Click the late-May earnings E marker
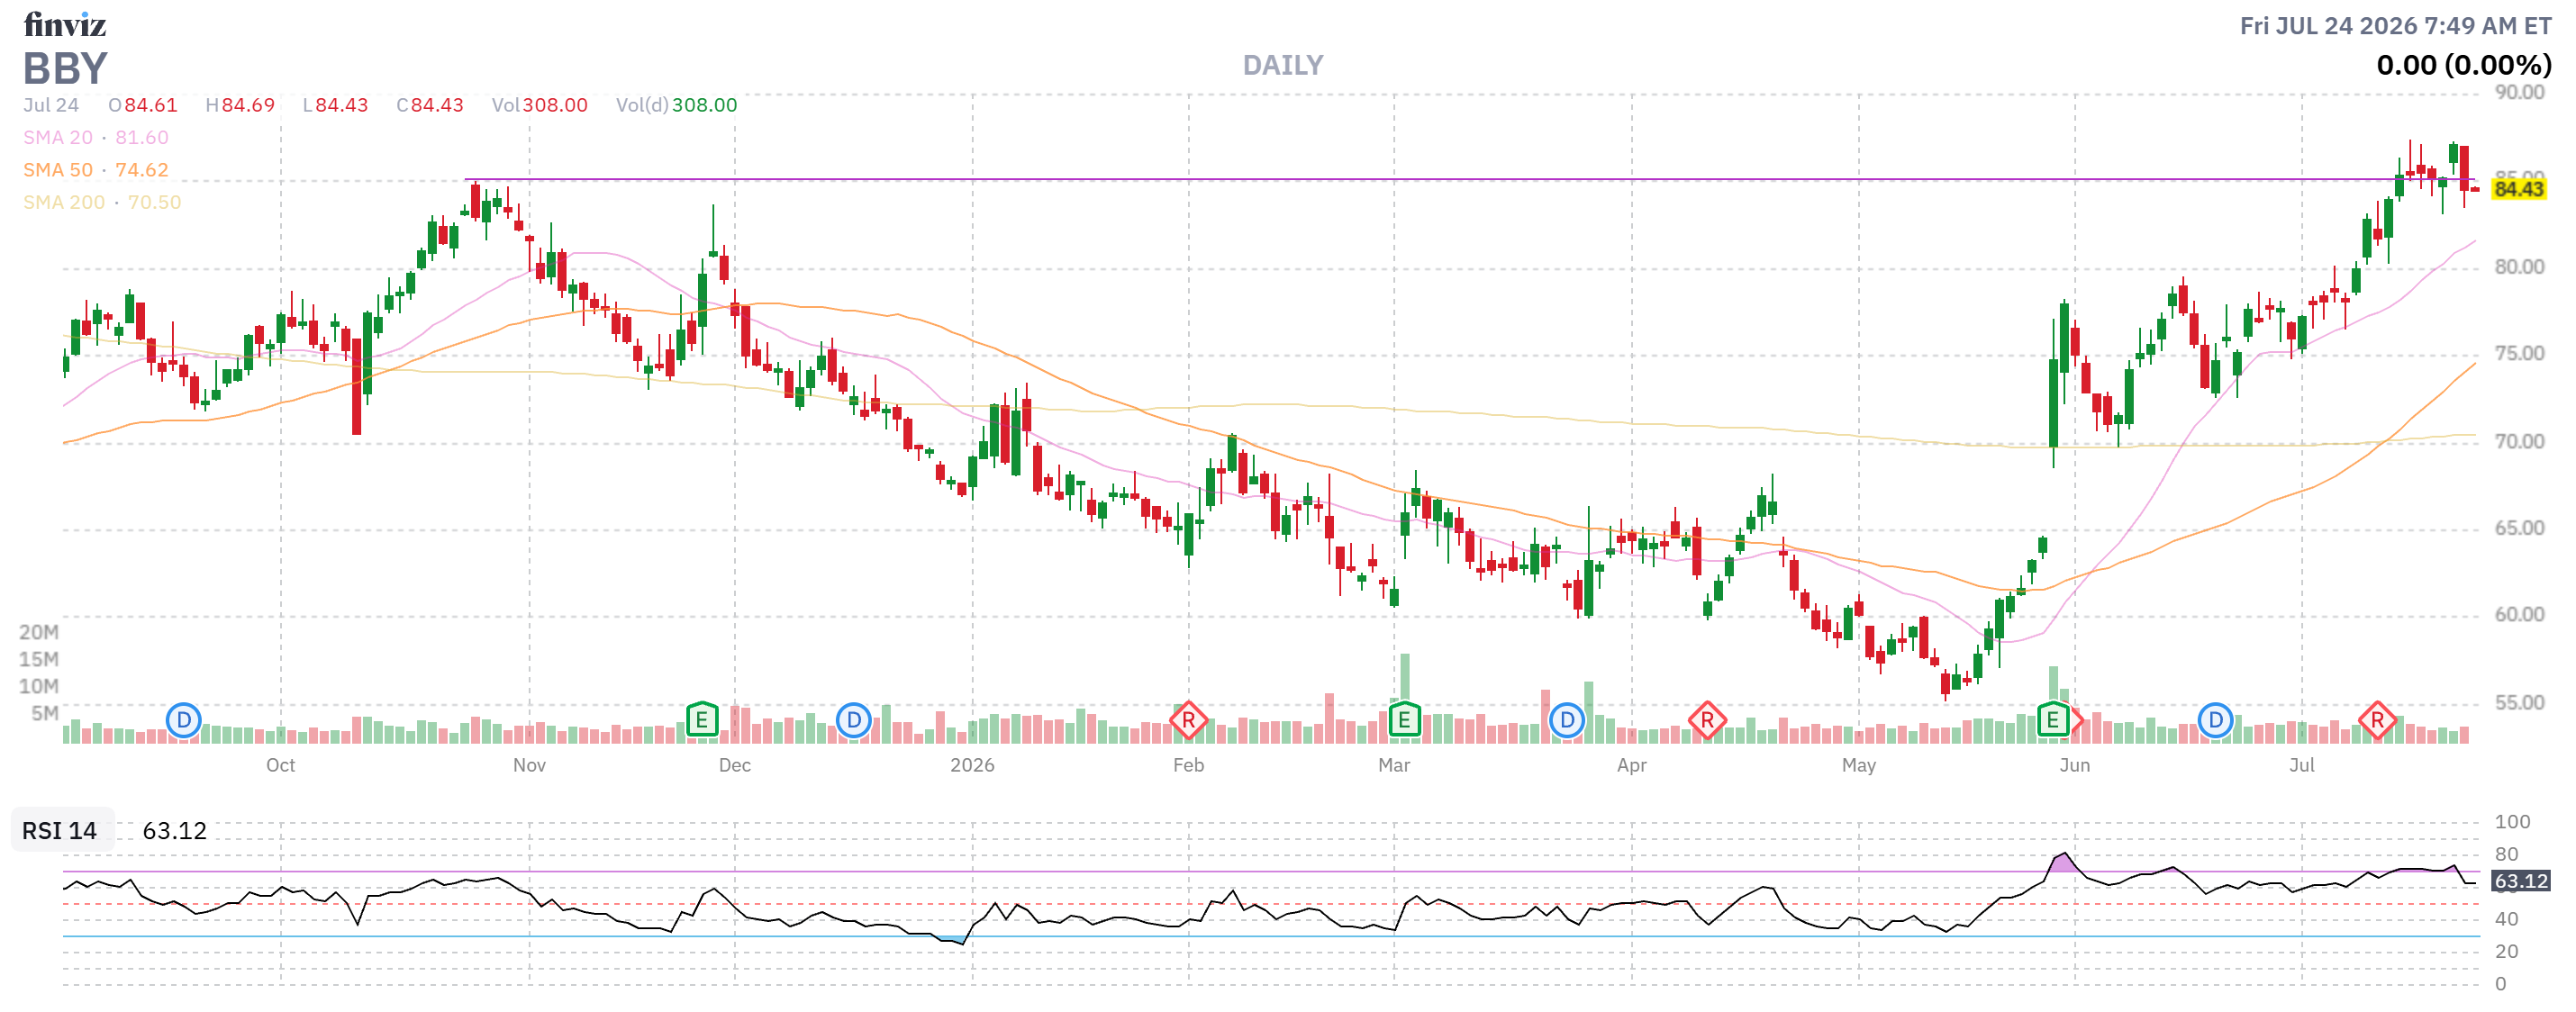Viewport: 2576px width, 1012px height. [x=2052, y=720]
